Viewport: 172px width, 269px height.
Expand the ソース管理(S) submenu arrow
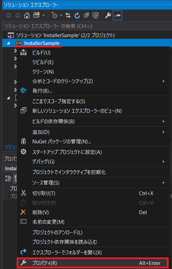[164, 183]
